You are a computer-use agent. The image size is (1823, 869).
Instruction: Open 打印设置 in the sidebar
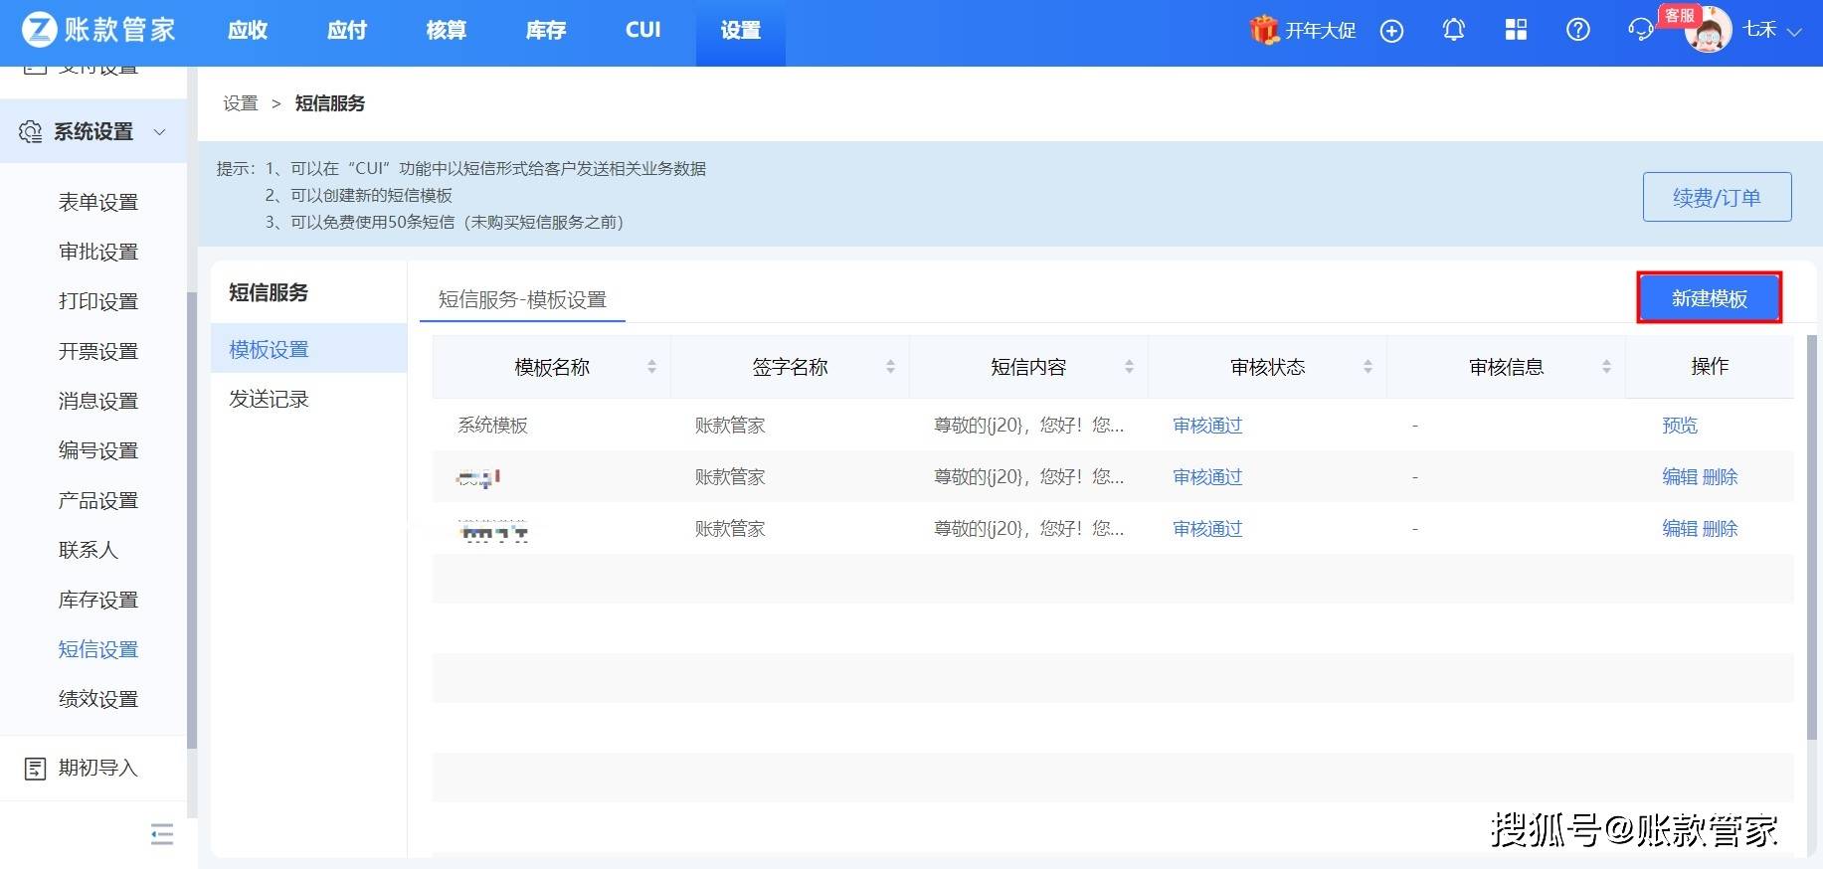point(98,301)
